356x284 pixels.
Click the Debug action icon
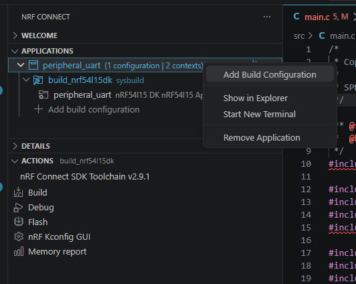click(18, 208)
